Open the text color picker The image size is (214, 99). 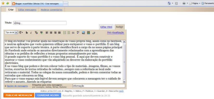[36, 32]
